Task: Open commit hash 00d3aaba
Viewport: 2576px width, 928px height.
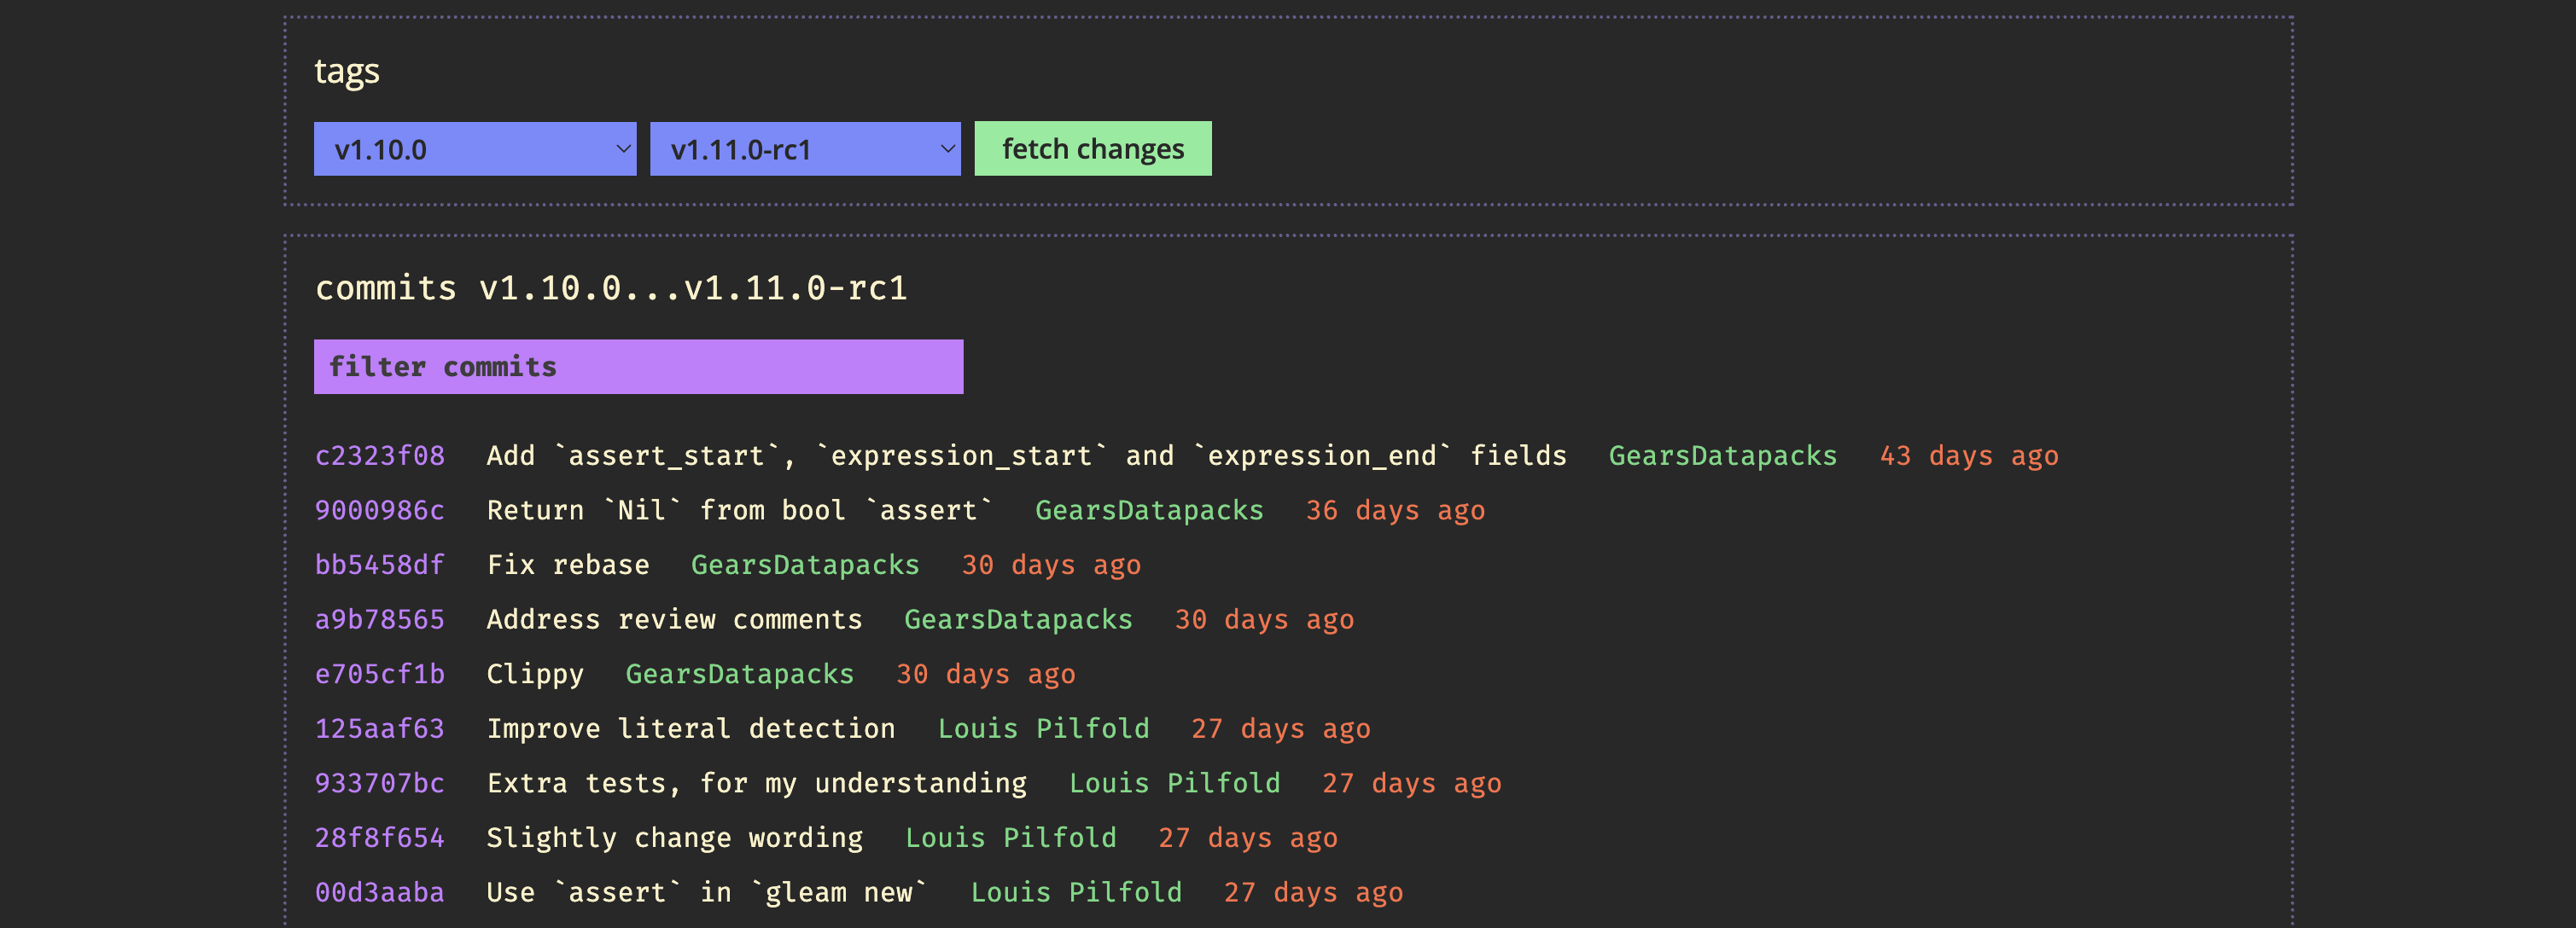Action: [379, 892]
